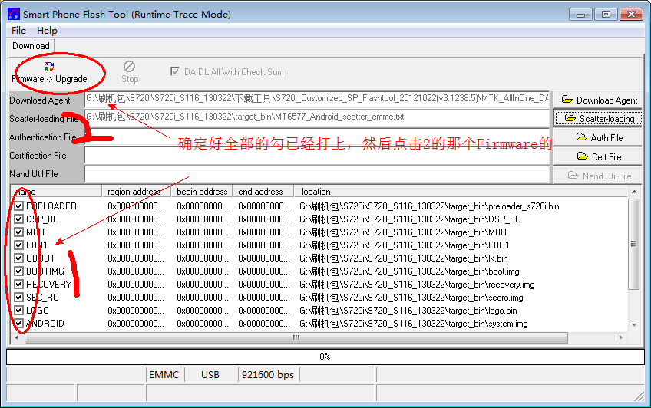Select the preloader_s720i.bin location entry
Viewport: 651px width, 408px height.
(x=429, y=206)
